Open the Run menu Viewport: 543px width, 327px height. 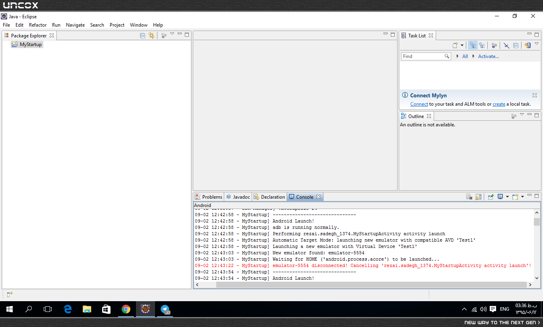point(56,25)
